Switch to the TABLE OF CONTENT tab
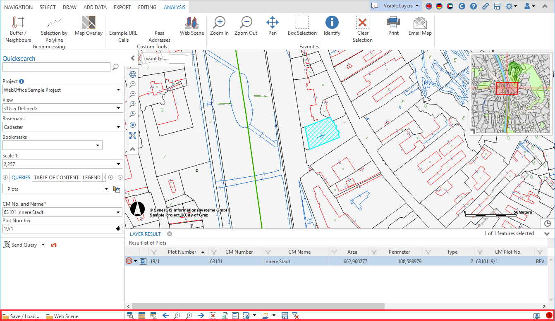555x321 pixels. (56, 177)
